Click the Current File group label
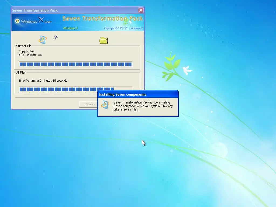Image resolution: width=276 pixels, height=207 pixels. pos(24,46)
